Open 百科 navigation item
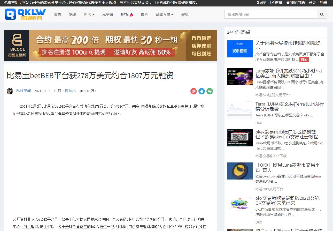The height and width of the screenshot is (231, 333). 144,14
